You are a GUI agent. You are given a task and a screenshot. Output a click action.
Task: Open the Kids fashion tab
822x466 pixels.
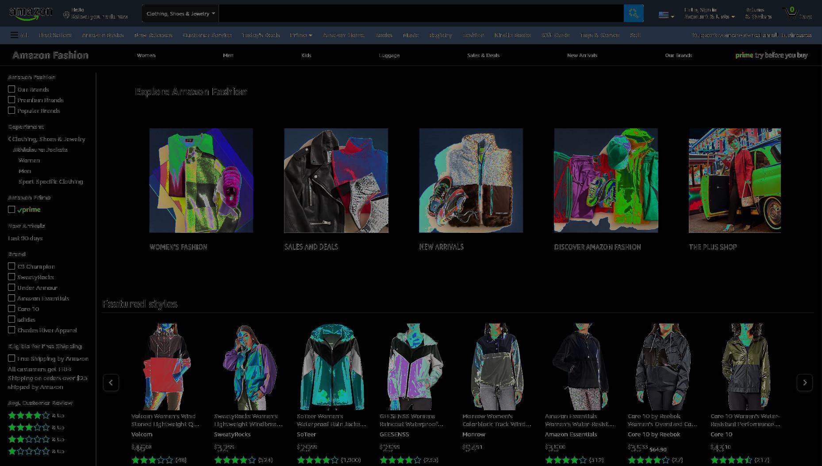[306, 55]
